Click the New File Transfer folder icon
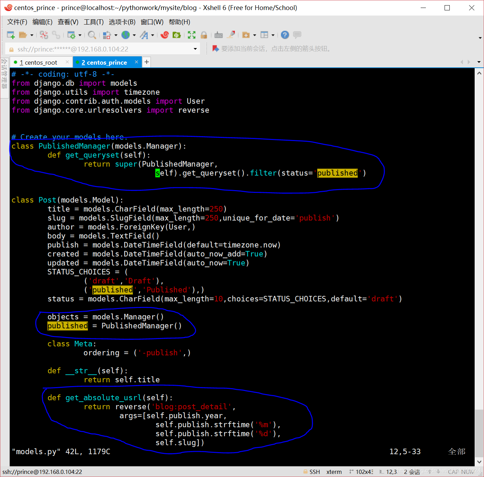The image size is (484, 477). pos(246,35)
